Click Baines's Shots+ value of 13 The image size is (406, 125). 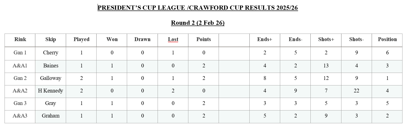pyautogui.click(x=326, y=66)
